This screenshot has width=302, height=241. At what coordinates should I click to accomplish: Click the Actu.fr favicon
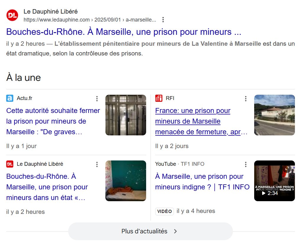click(x=10, y=98)
